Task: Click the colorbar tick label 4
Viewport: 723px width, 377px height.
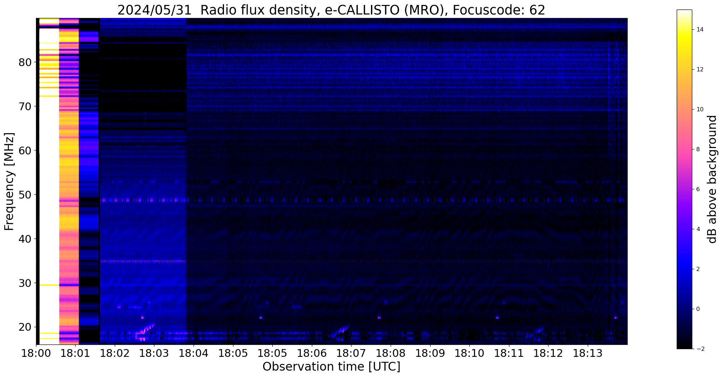Action: click(698, 229)
